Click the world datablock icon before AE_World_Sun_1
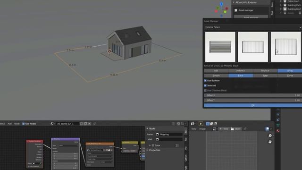The image size is (302, 170). 52,124
